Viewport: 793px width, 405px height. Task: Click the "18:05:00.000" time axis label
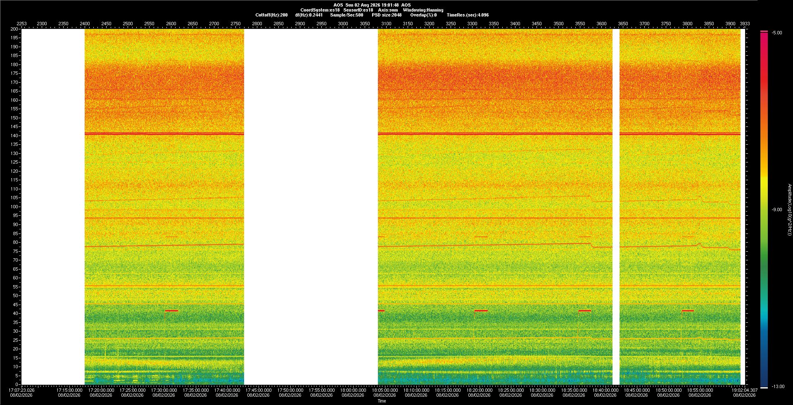point(385,390)
